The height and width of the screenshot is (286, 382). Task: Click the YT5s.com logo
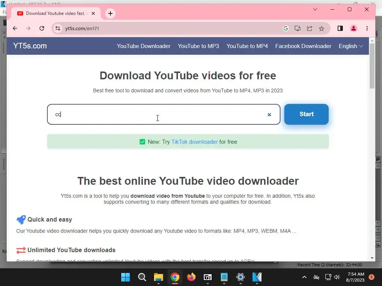30,46
